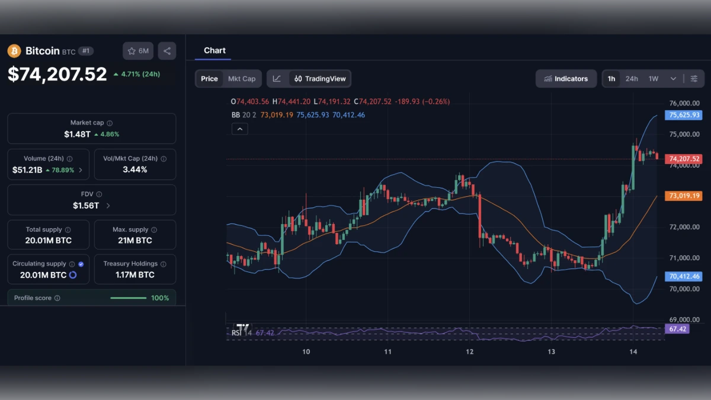Switch chart to Mkt Cap mode
This screenshot has height=400, width=711.
(242, 78)
